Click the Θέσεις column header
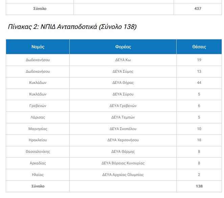224x198 pixels. pos(199,47)
